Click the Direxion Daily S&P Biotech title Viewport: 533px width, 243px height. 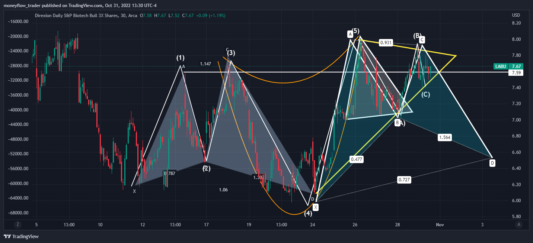tap(76, 16)
